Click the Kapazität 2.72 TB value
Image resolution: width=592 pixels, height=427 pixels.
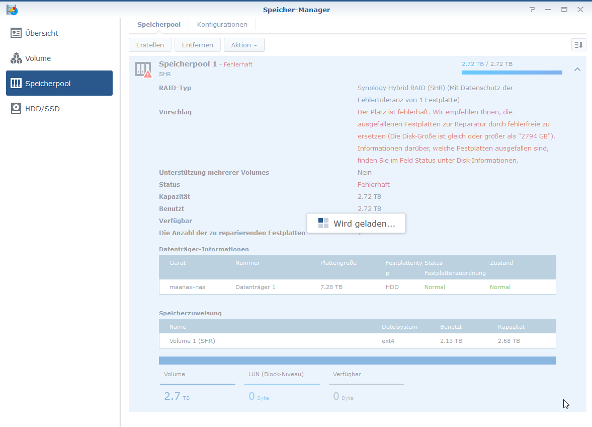tap(369, 196)
